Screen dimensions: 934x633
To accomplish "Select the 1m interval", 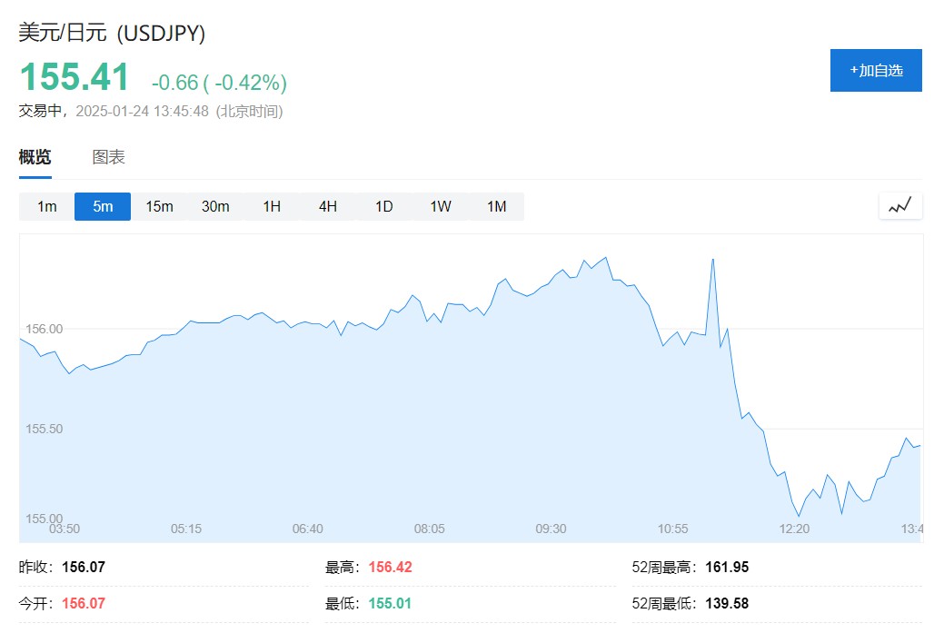I will point(46,207).
